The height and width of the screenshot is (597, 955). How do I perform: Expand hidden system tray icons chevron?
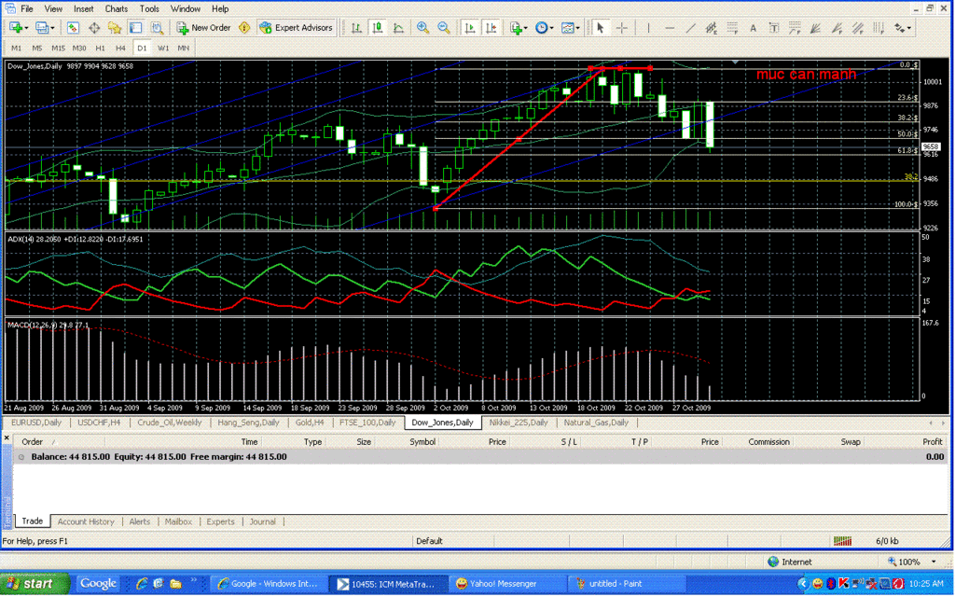[x=803, y=584]
